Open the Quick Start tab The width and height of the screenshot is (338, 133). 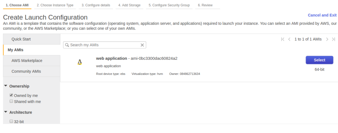pos(21,39)
